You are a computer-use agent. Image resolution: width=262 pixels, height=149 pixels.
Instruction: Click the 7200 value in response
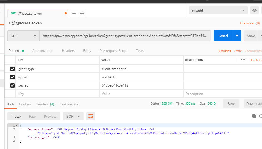[x=56, y=137]
